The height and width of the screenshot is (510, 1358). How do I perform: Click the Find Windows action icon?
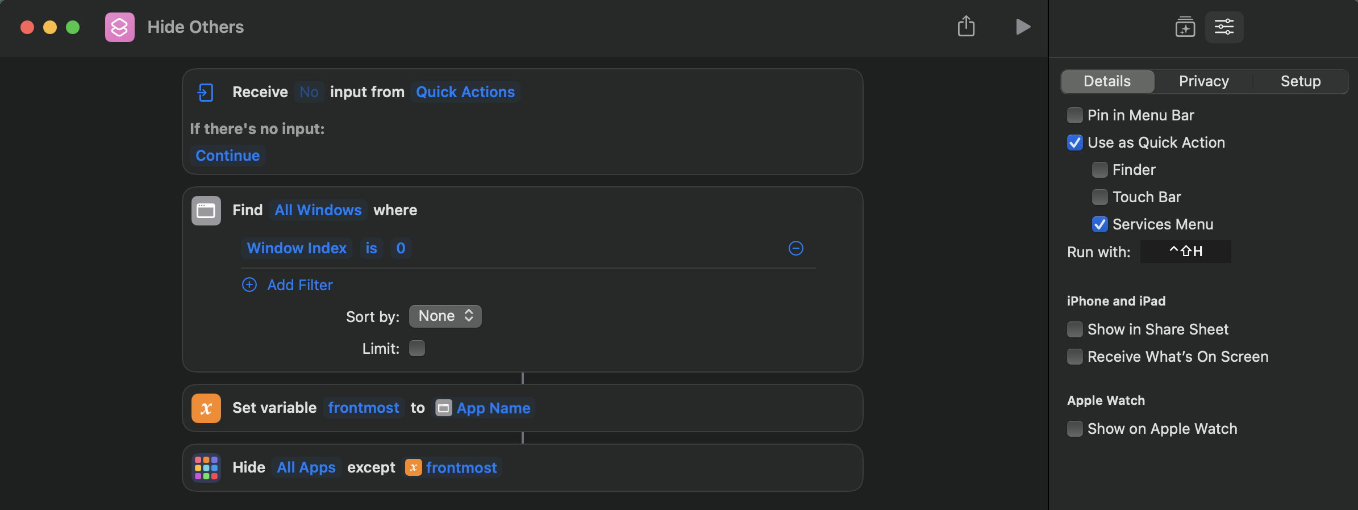(x=206, y=211)
